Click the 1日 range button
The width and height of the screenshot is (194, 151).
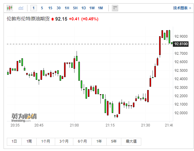14,141
